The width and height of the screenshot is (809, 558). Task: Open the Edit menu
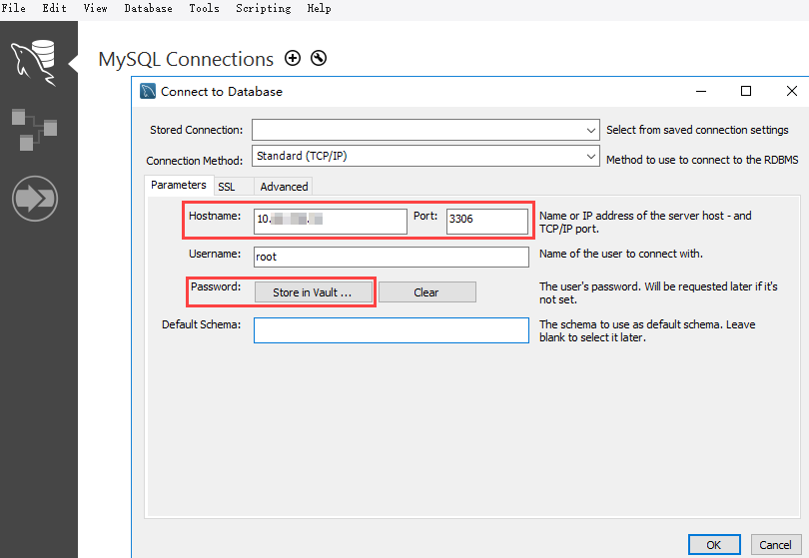coord(54,8)
